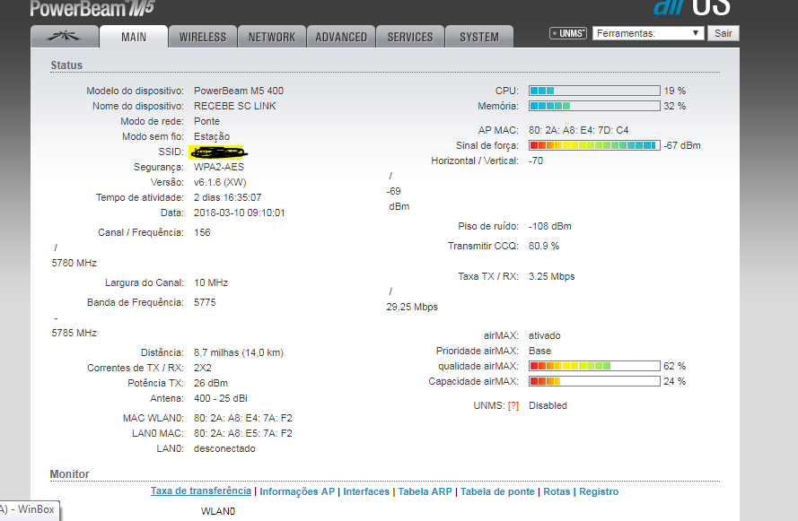Select noise floor value -108 dBm
Screen dimensions: 798x521
(x=549, y=226)
